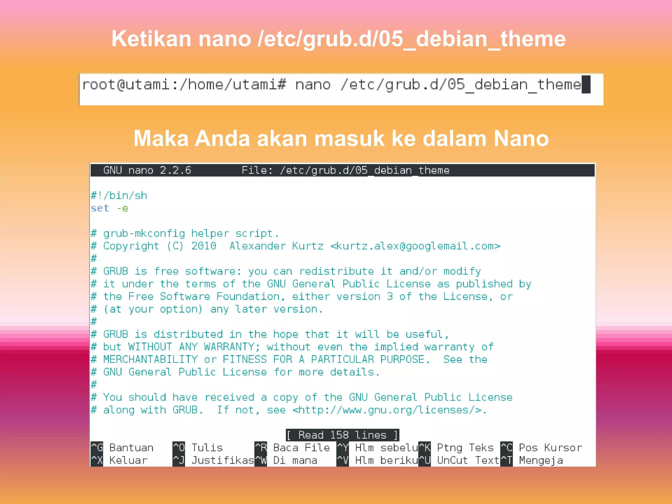Screen dimensions: 672x504
Task: Click the ^K Ptng Teks shortcut
Action: pyautogui.click(x=456, y=448)
